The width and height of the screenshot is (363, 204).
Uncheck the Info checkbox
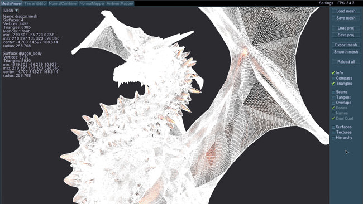click(x=333, y=73)
